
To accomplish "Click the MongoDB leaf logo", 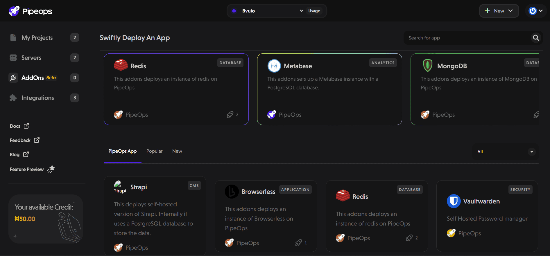I will pos(427,65).
